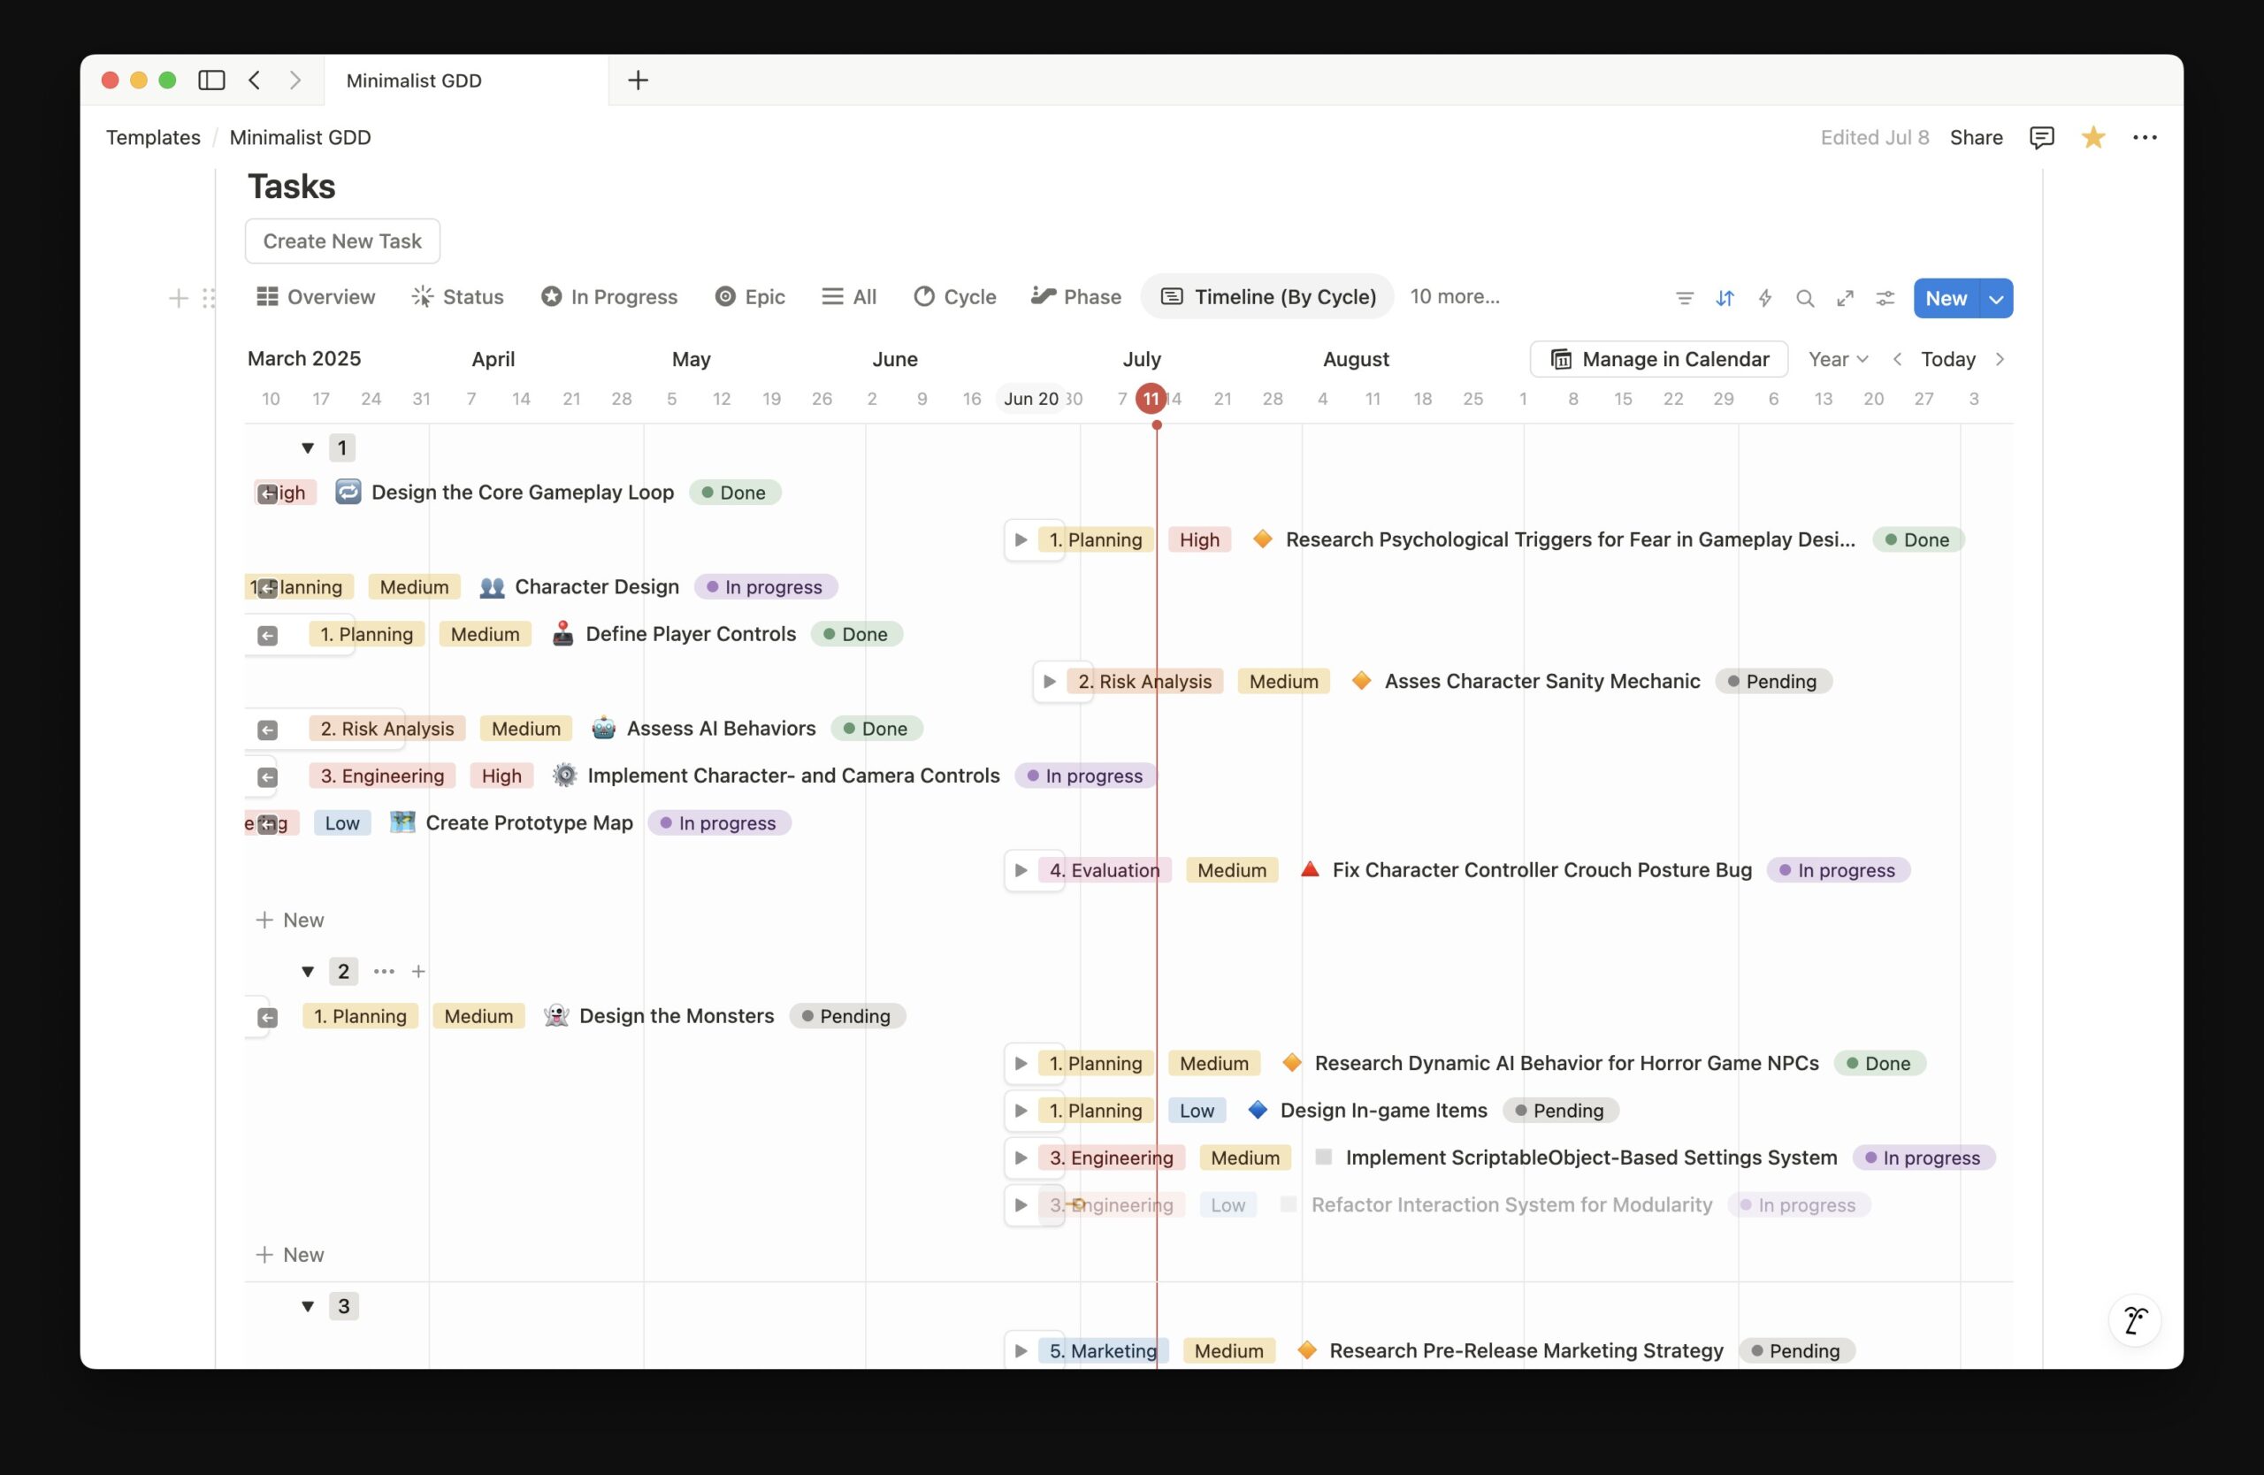Add item with plus next to group 2
This screenshot has height=1475, width=2264.
click(x=418, y=971)
